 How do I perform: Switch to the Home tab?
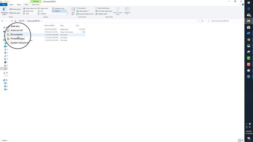coord(11,4)
